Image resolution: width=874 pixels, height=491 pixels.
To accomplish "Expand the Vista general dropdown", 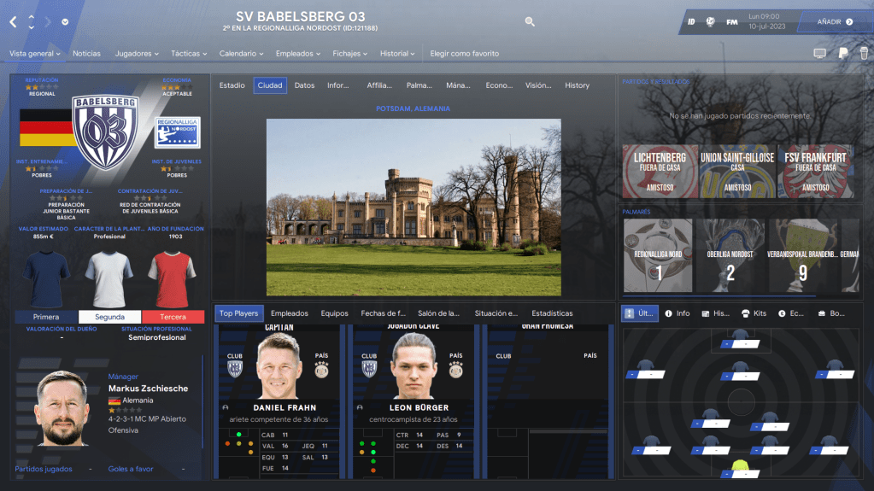I will pyautogui.click(x=34, y=54).
